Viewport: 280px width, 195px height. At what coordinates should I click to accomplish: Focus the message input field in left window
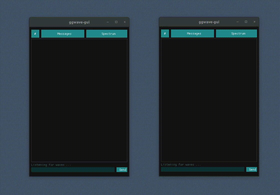click(x=73, y=170)
